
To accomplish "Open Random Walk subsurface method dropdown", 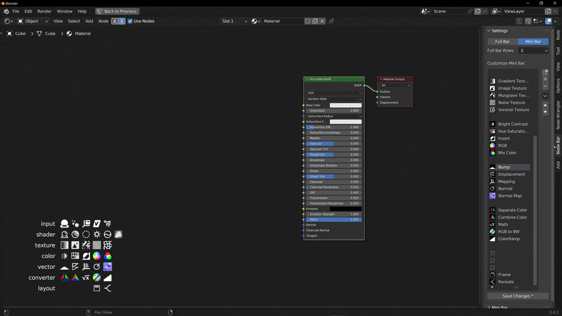I will coord(334,98).
